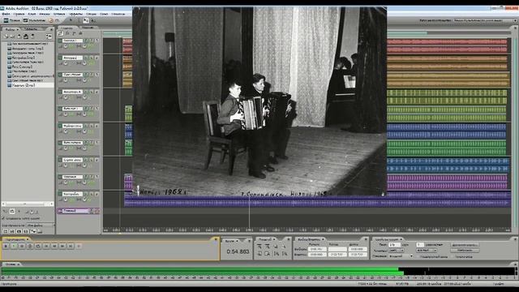Open the Файл menu
Screen dimensions: 519x292
[6, 15]
